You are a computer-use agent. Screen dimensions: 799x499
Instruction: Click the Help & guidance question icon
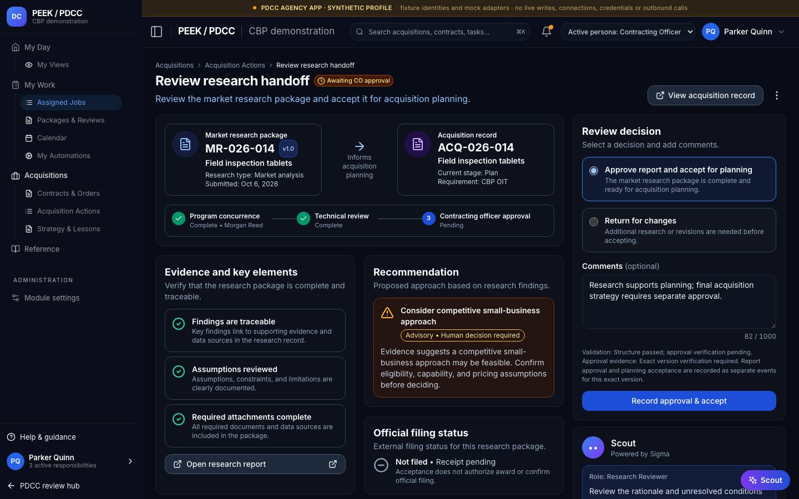click(11, 437)
